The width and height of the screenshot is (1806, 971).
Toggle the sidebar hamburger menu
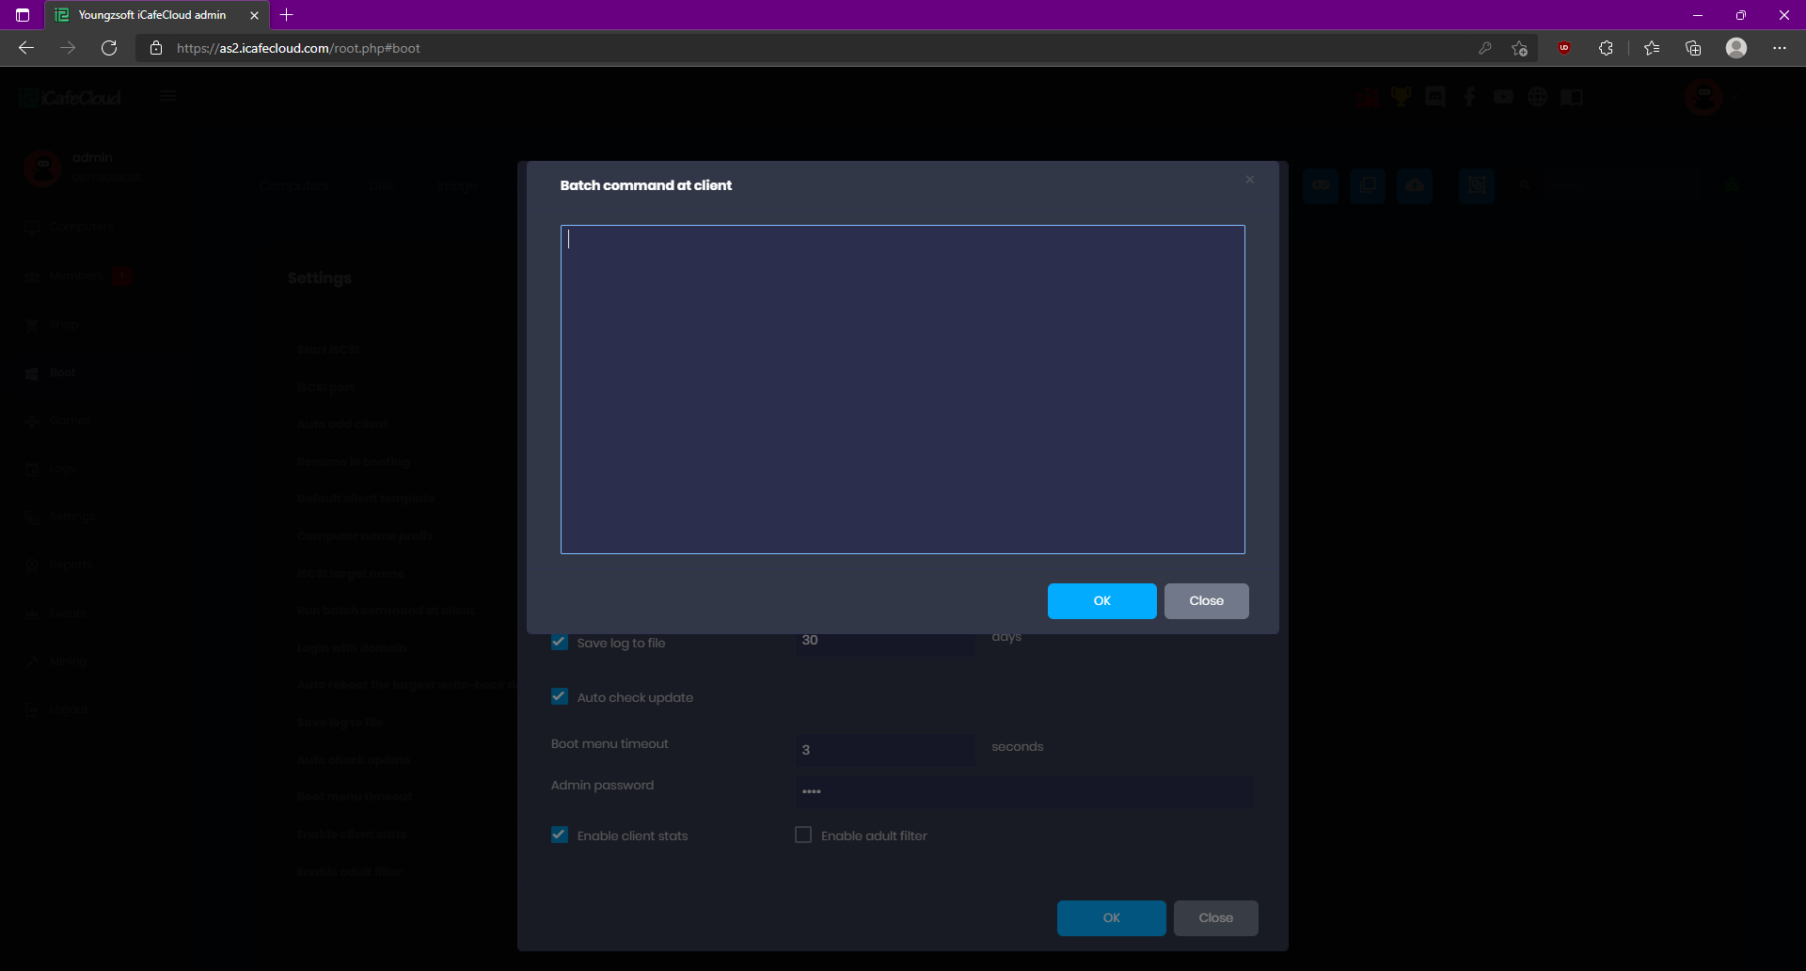(x=168, y=96)
